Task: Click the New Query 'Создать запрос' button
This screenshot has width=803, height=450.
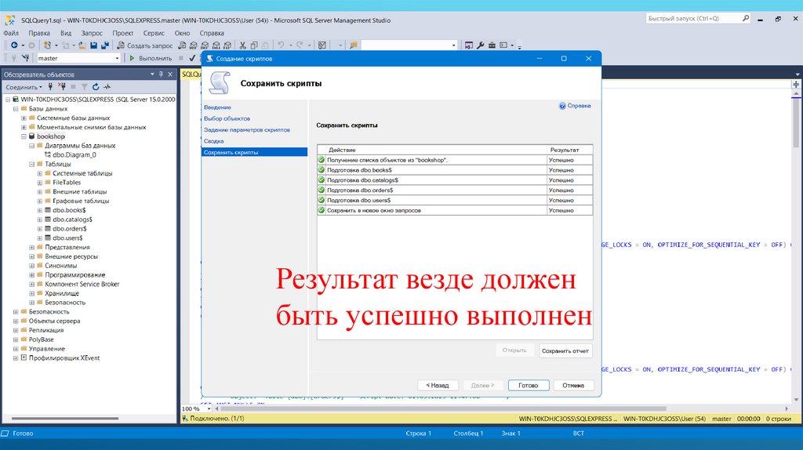Action: coord(144,45)
